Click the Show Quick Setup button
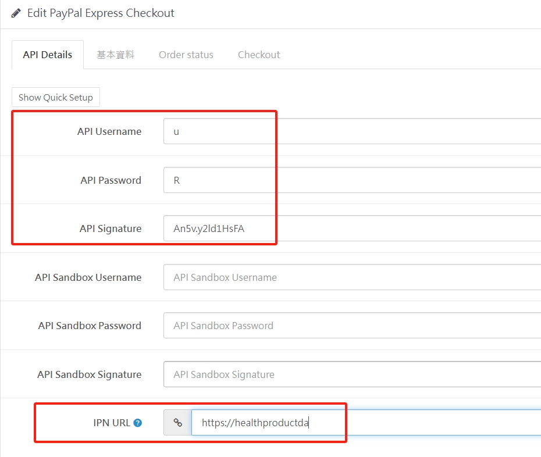Image resolution: width=541 pixels, height=457 pixels. pos(55,97)
